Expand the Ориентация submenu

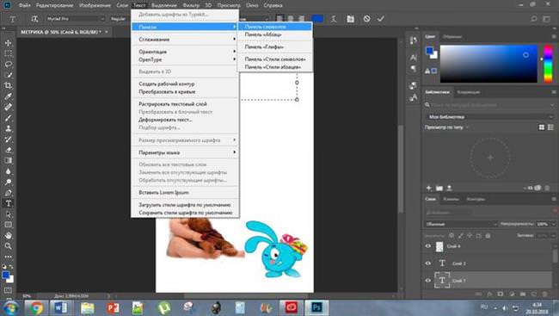pyautogui.click(x=186, y=52)
